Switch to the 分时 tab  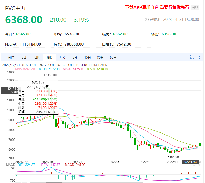coord(11,58)
